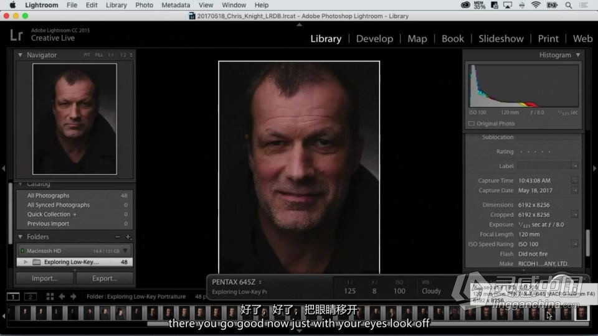
Task: Open Navigator zoom level popup arrows
Action: pyautogui.click(x=131, y=55)
